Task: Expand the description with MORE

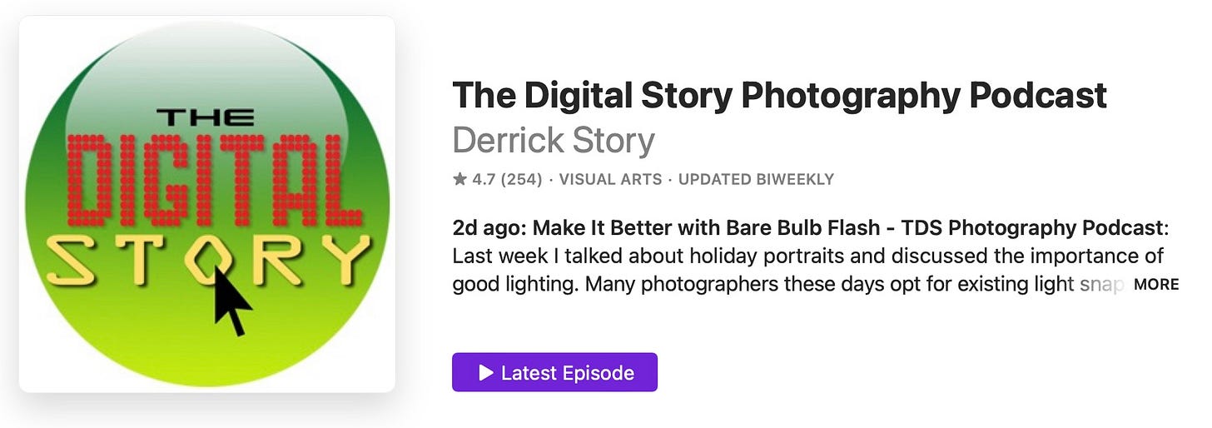Action: (x=1156, y=284)
